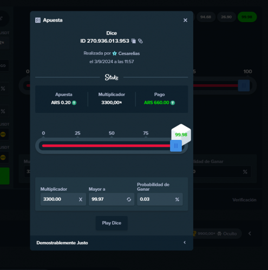Click the Probabilidad de Ganar 0.03 field
The height and width of the screenshot is (270, 268).
160,199
